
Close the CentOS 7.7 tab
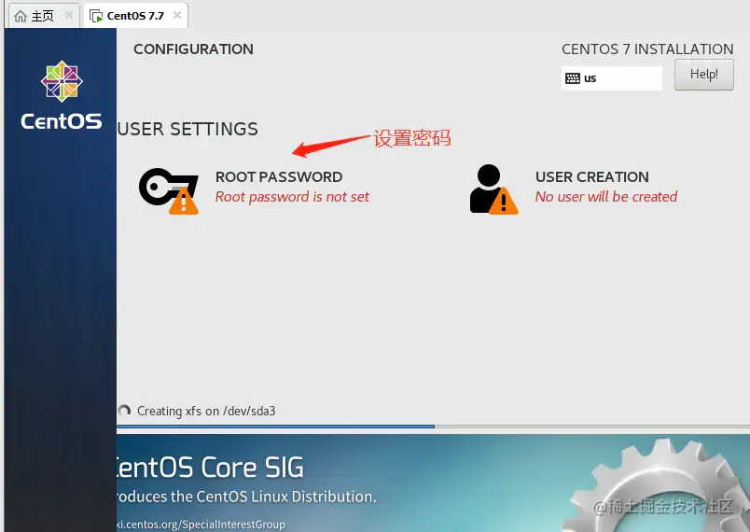177,15
